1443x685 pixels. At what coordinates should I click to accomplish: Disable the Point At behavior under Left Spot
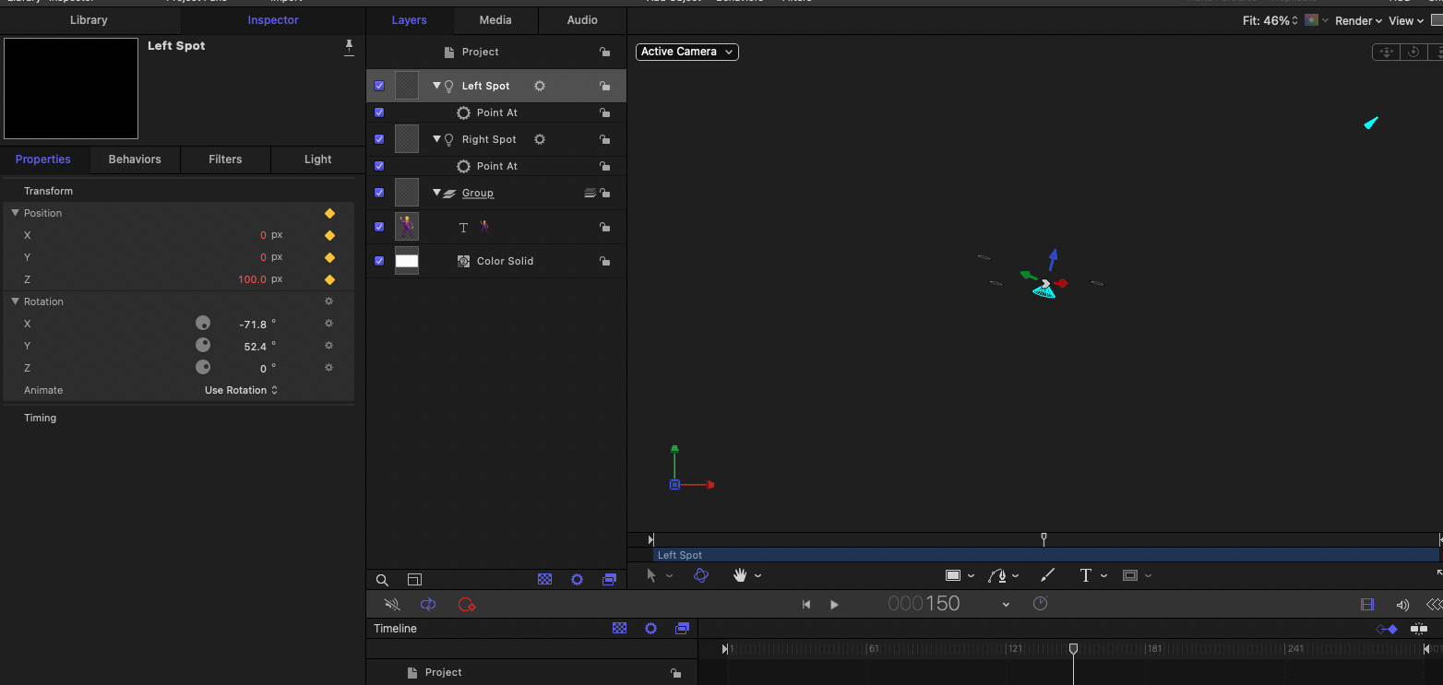(379, 112)
